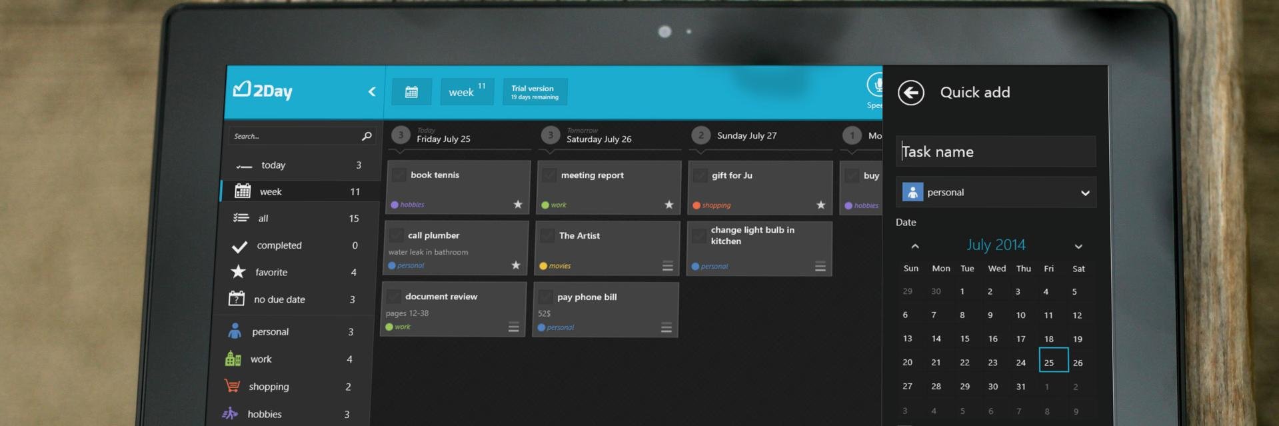
Task: Expand the Friday July 25 column header arrow
Action: [401, 151]
